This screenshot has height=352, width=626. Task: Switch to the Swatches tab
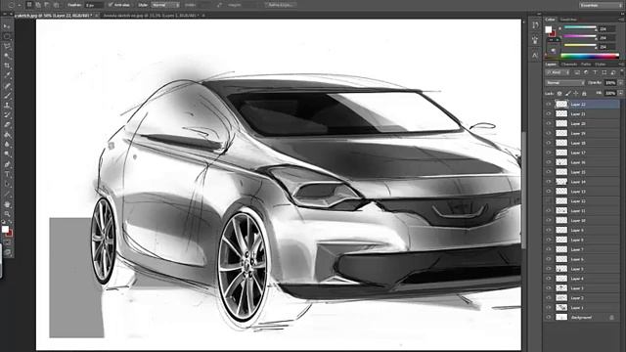pyautogui.click(x=568, y=20)
